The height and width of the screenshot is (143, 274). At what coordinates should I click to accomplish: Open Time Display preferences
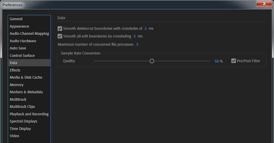coord(29,129)
